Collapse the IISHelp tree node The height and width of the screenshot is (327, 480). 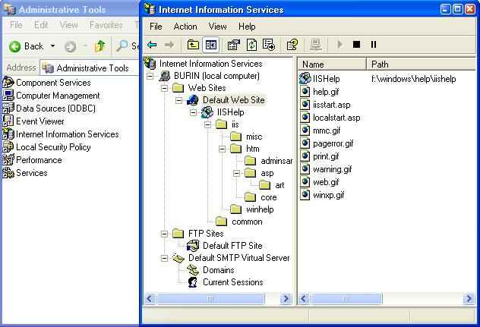coord(193,112)
